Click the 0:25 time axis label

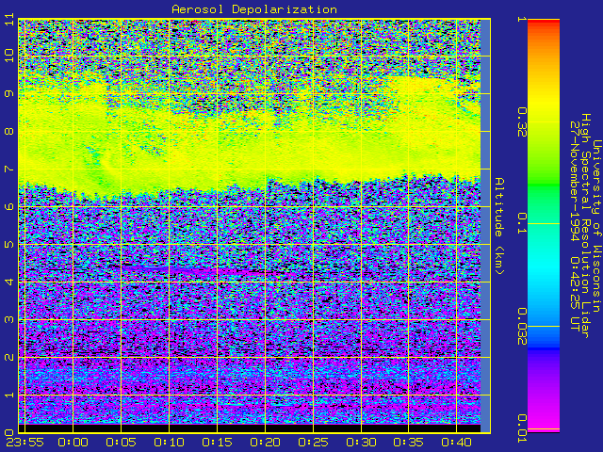click(314, 443)
